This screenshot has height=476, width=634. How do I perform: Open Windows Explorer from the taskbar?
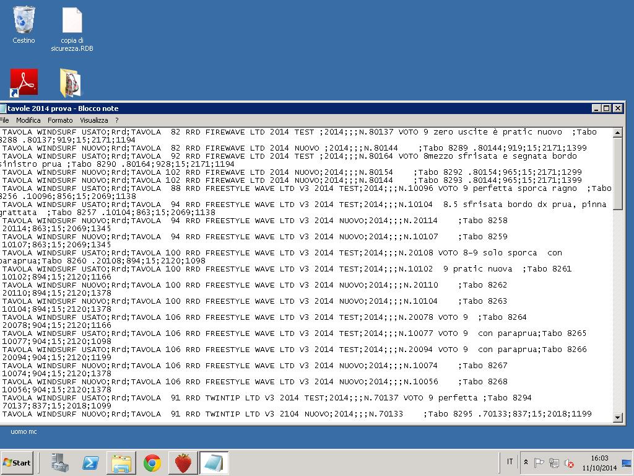121,462
